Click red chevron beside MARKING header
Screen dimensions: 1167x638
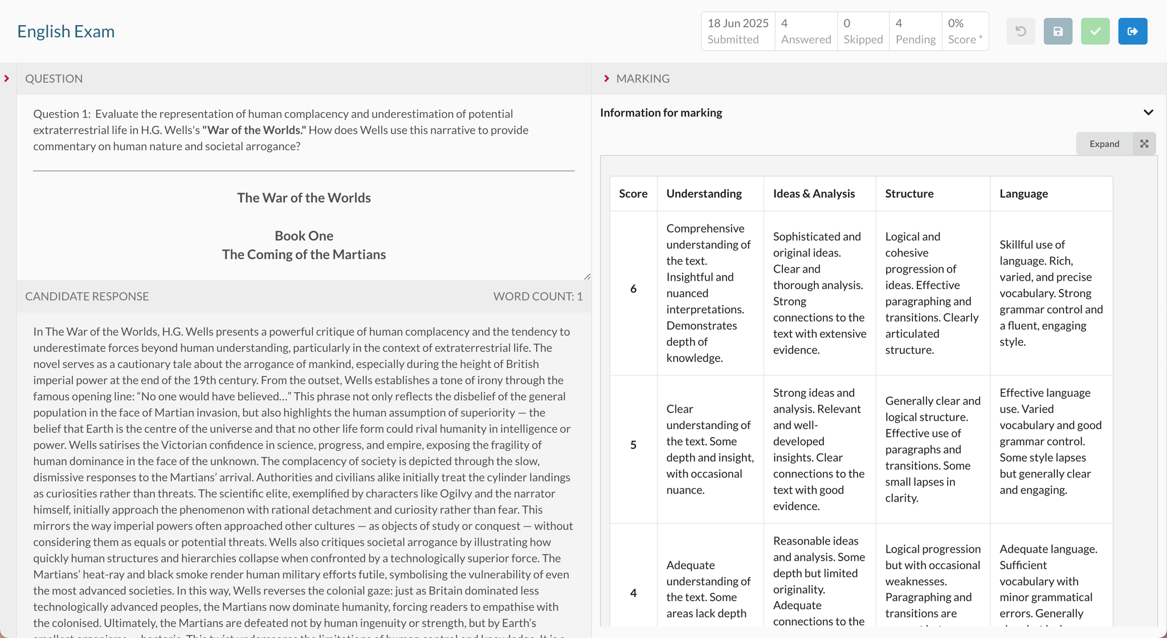tap(606, 79)
